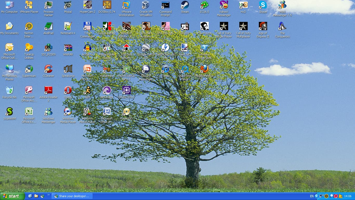Viewport: 355px width, 200px height.
Task: Click the CCleaner desktop icon
Action: 48,69
